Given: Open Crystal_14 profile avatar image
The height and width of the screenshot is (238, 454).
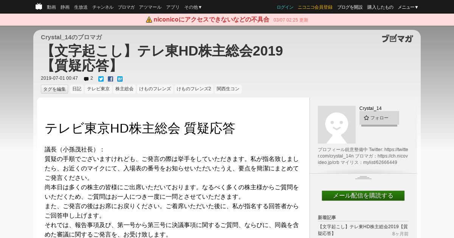Looking at the screenshot, I should (337, 125).
